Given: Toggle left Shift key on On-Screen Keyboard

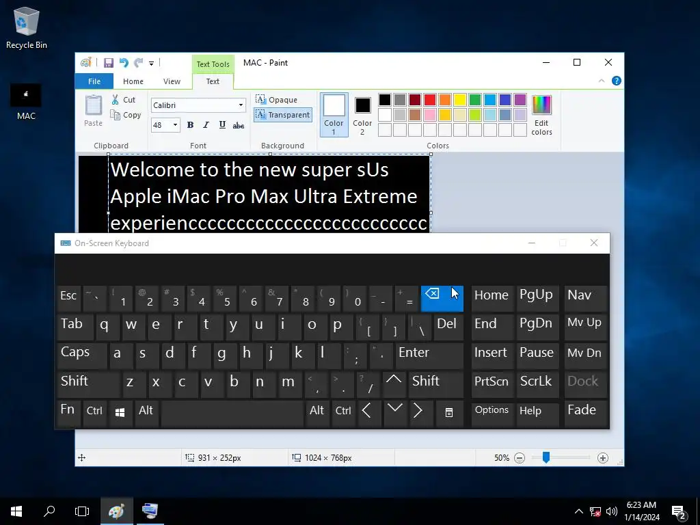Looking at the screenshot, I should [88, 384].
